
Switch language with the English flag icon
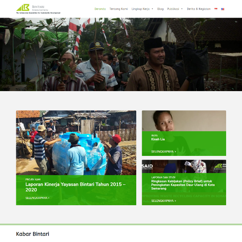(222, 9)
